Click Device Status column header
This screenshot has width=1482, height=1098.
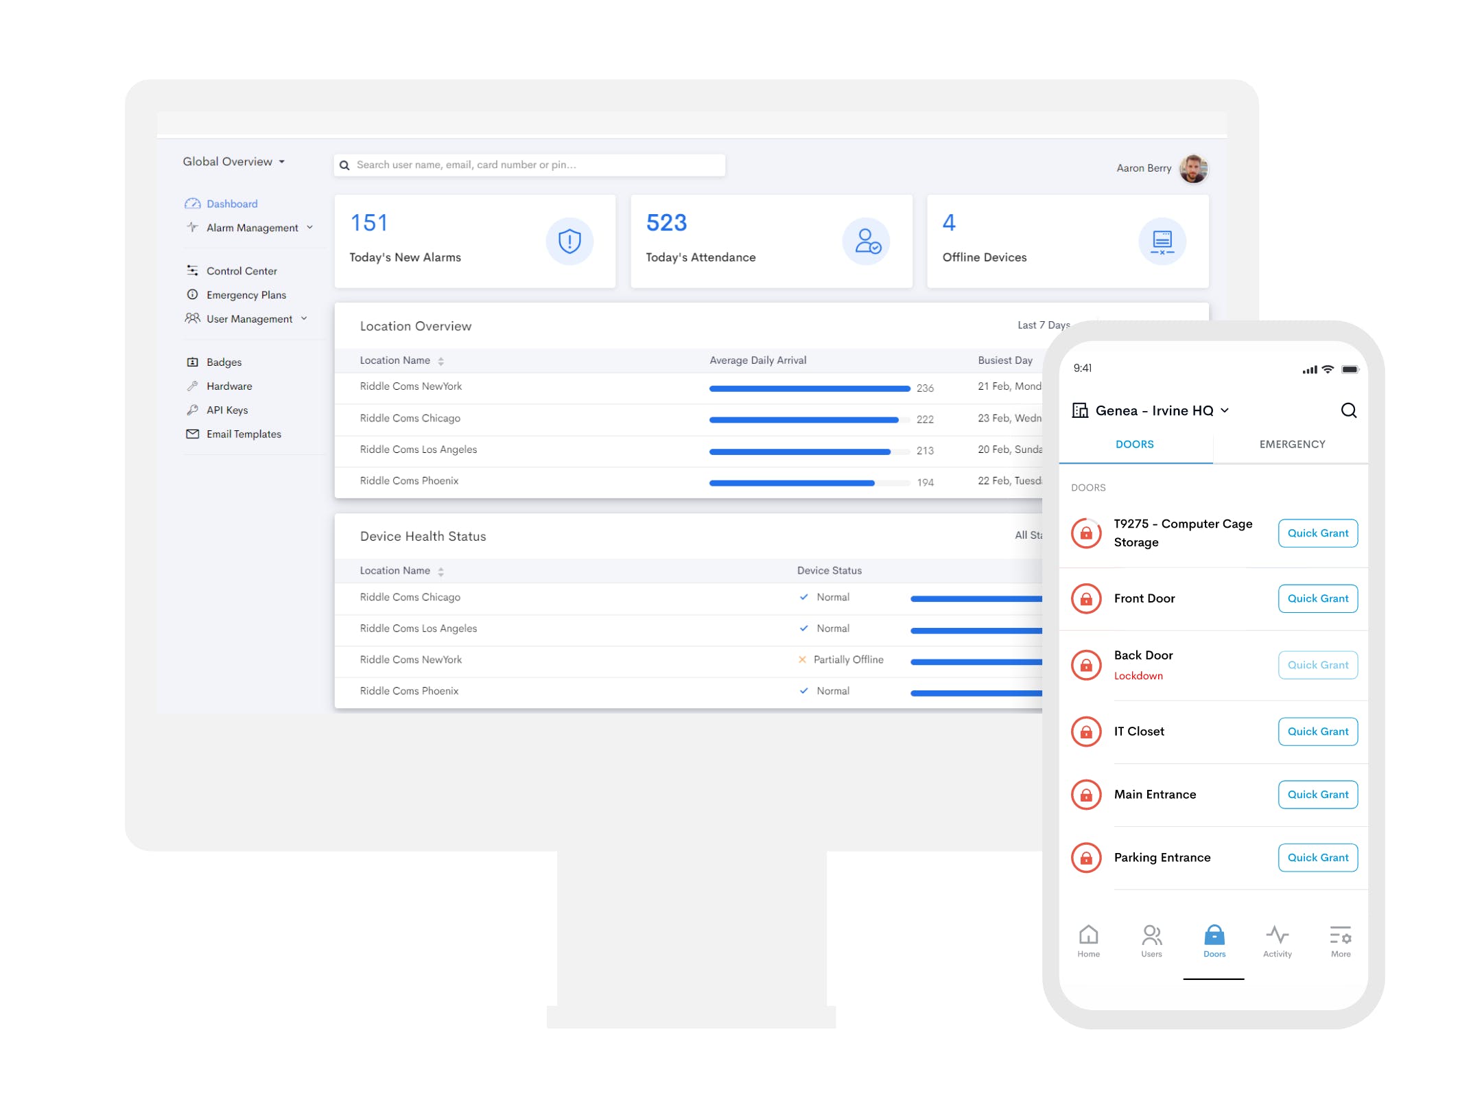[x=829, y=571]
